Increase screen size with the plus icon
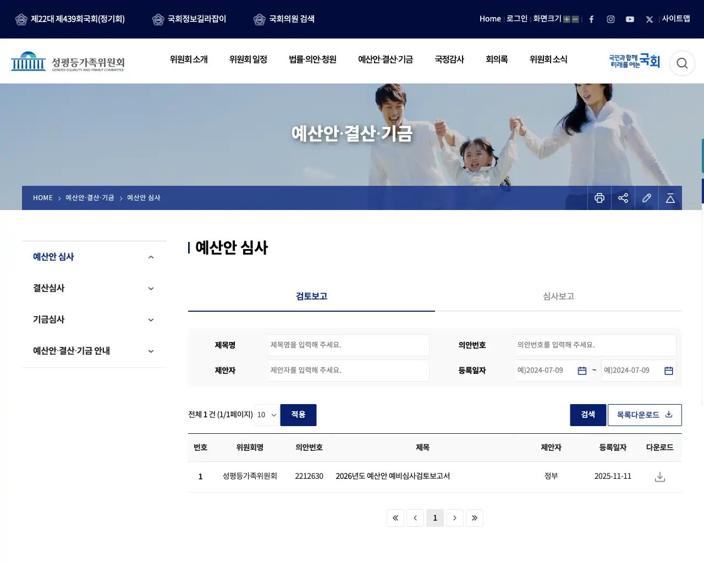 click(566, 19)
